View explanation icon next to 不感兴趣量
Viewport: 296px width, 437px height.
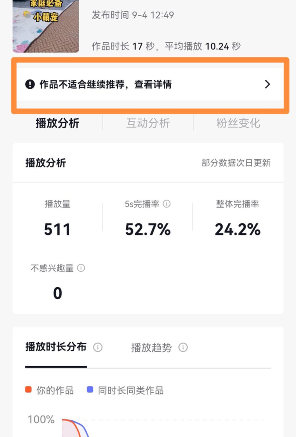coord(82,268)
